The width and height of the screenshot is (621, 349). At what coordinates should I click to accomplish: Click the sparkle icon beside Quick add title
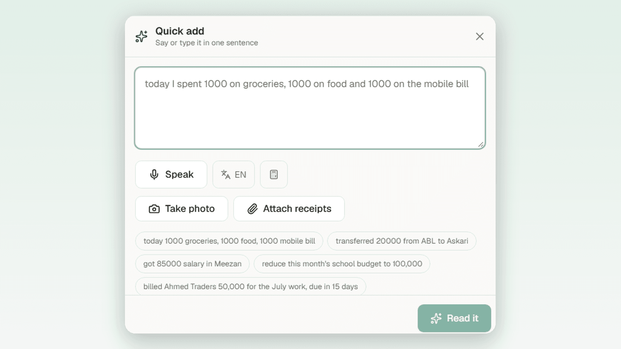click(141, 36)
